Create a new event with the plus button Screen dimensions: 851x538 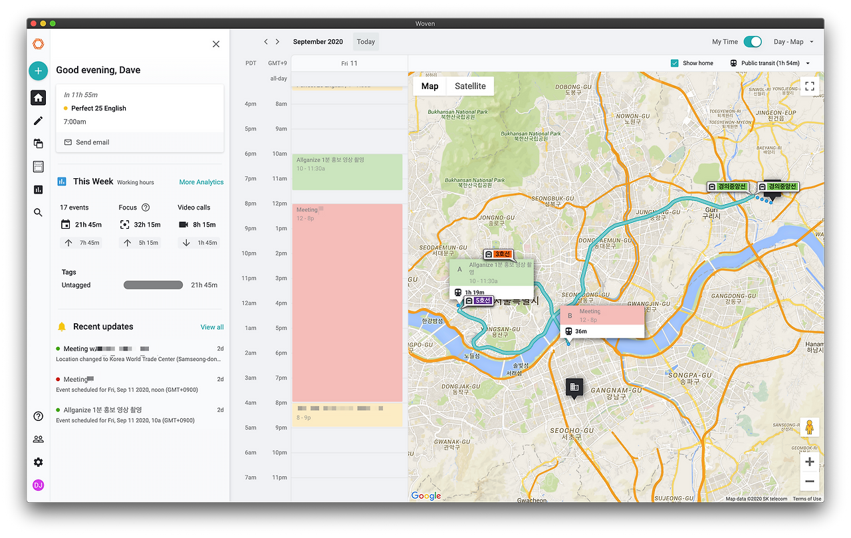38,70
